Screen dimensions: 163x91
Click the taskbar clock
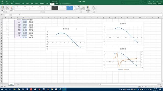click(155, 89)
